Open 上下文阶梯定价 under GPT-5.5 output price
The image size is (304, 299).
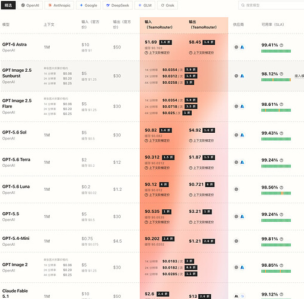pyautogui.click(x=201, y=222)
